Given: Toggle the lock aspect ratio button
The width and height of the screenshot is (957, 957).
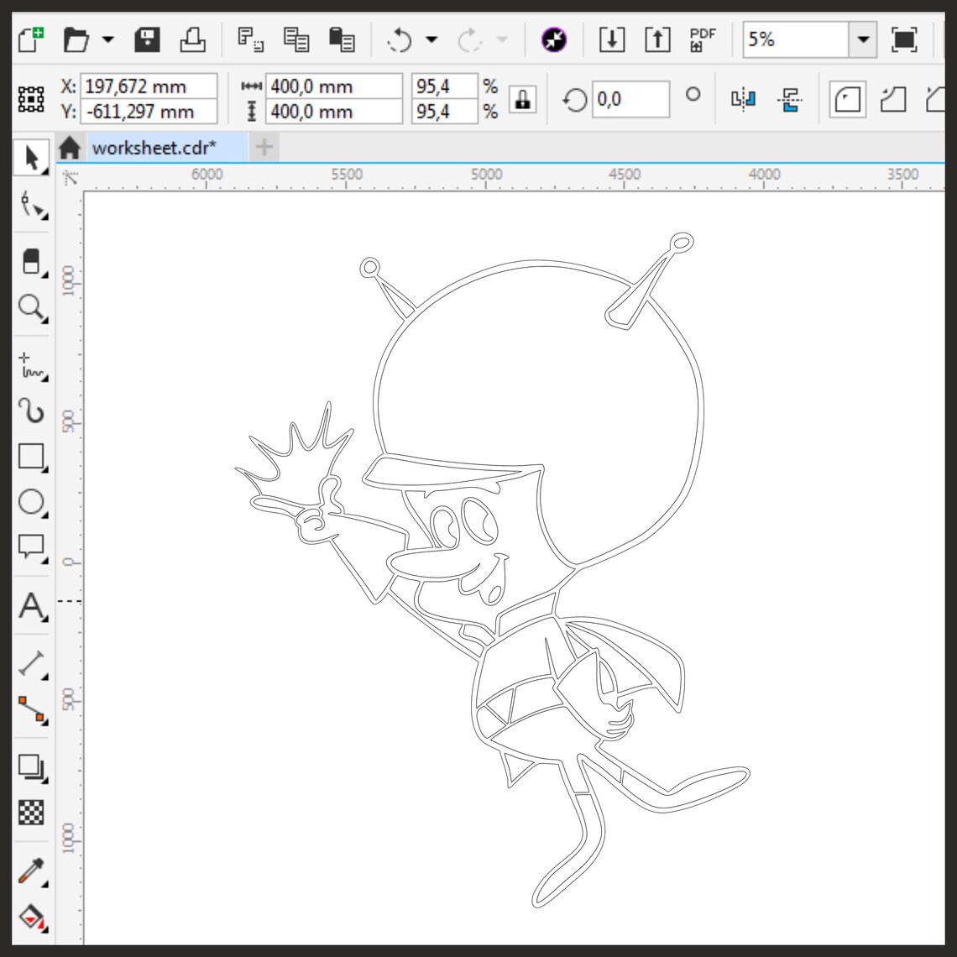Looking at the screenshot, I should [520, 99].
